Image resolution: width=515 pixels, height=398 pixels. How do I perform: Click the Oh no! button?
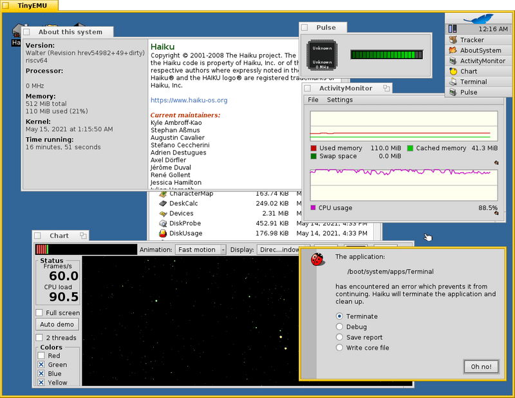(x=481, y=366)
